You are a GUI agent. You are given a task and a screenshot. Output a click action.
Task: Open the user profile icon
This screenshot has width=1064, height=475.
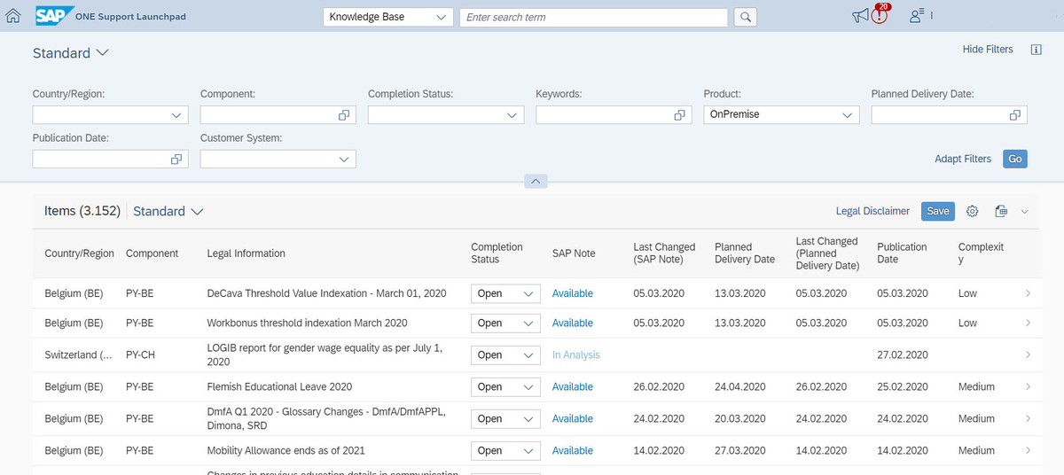coord(917,17)
